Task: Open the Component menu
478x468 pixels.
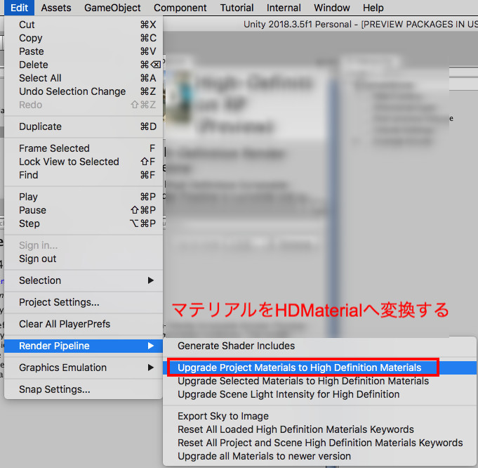Action: [180, 8]
